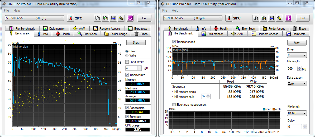Open drive selector dropdown in left window
315x137 pixels.
(x=34, y=18)
